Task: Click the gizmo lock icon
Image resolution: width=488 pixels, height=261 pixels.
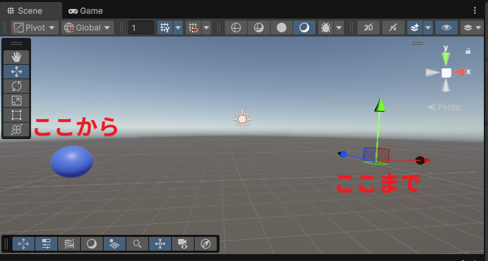Action: click(x=468, y=51)
